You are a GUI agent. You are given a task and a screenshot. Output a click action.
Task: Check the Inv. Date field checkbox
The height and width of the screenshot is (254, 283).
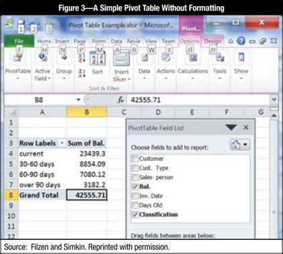coord(134,196)
